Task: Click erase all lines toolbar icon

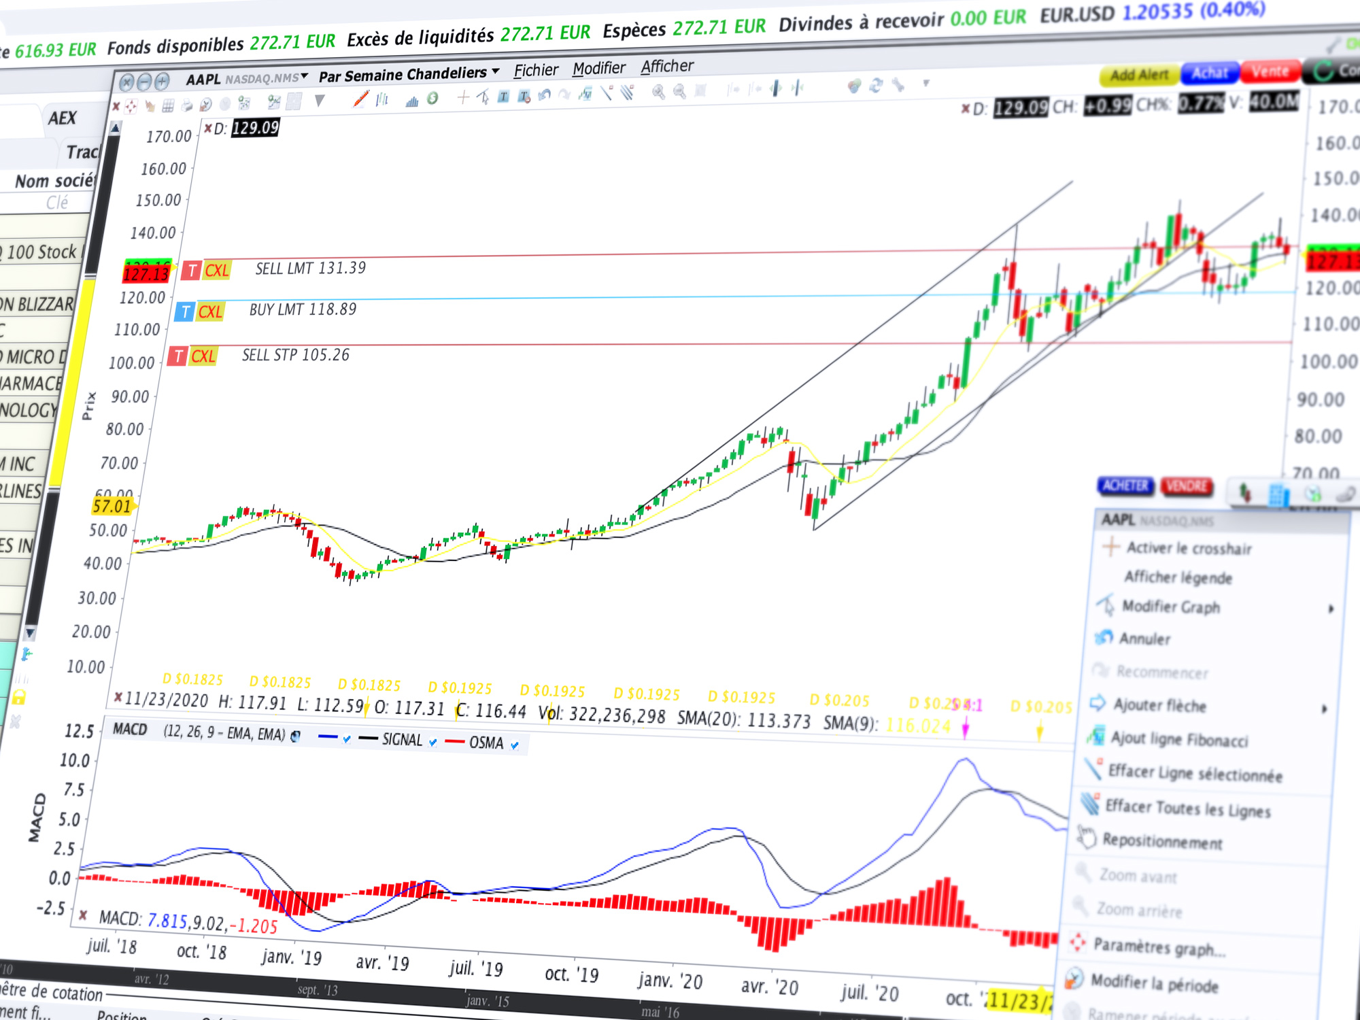Action: 627,92
